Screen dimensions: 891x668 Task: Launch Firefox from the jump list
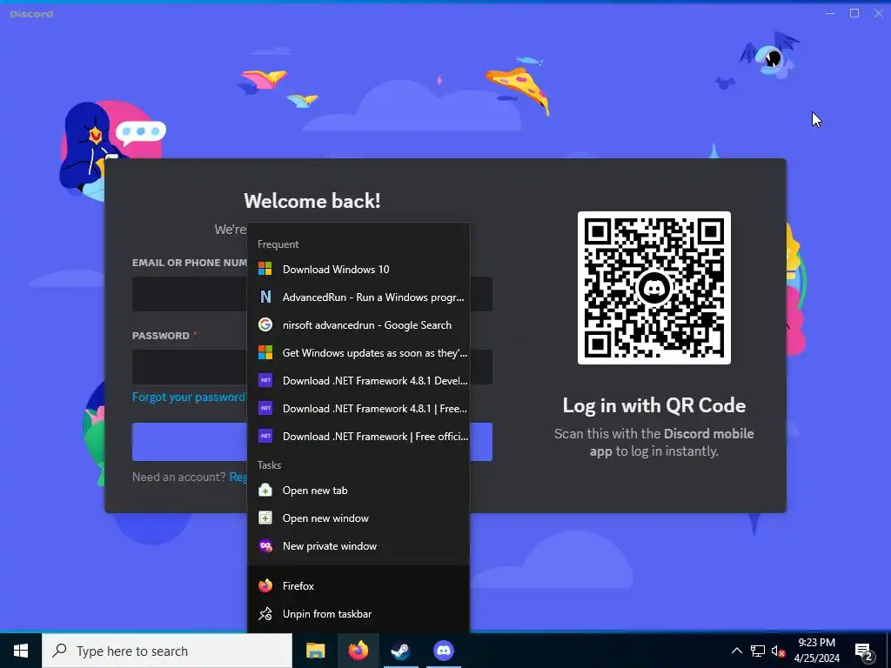(x=358, y=585)
